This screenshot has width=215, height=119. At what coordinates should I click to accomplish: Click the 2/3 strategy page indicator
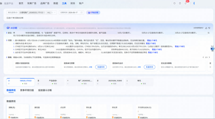coord(206,57)
